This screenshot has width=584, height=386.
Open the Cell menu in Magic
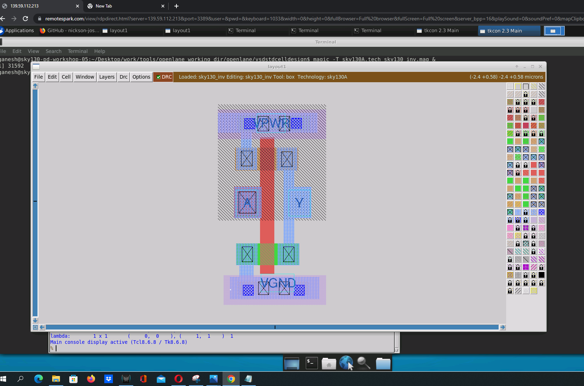click(66, 77)
